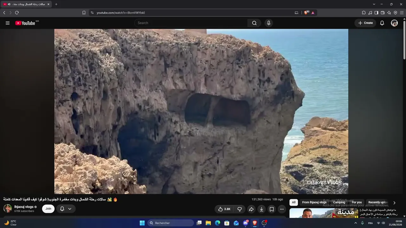
Task: Open Brave Rewards triangle icon
Action: tap(313, 13)
